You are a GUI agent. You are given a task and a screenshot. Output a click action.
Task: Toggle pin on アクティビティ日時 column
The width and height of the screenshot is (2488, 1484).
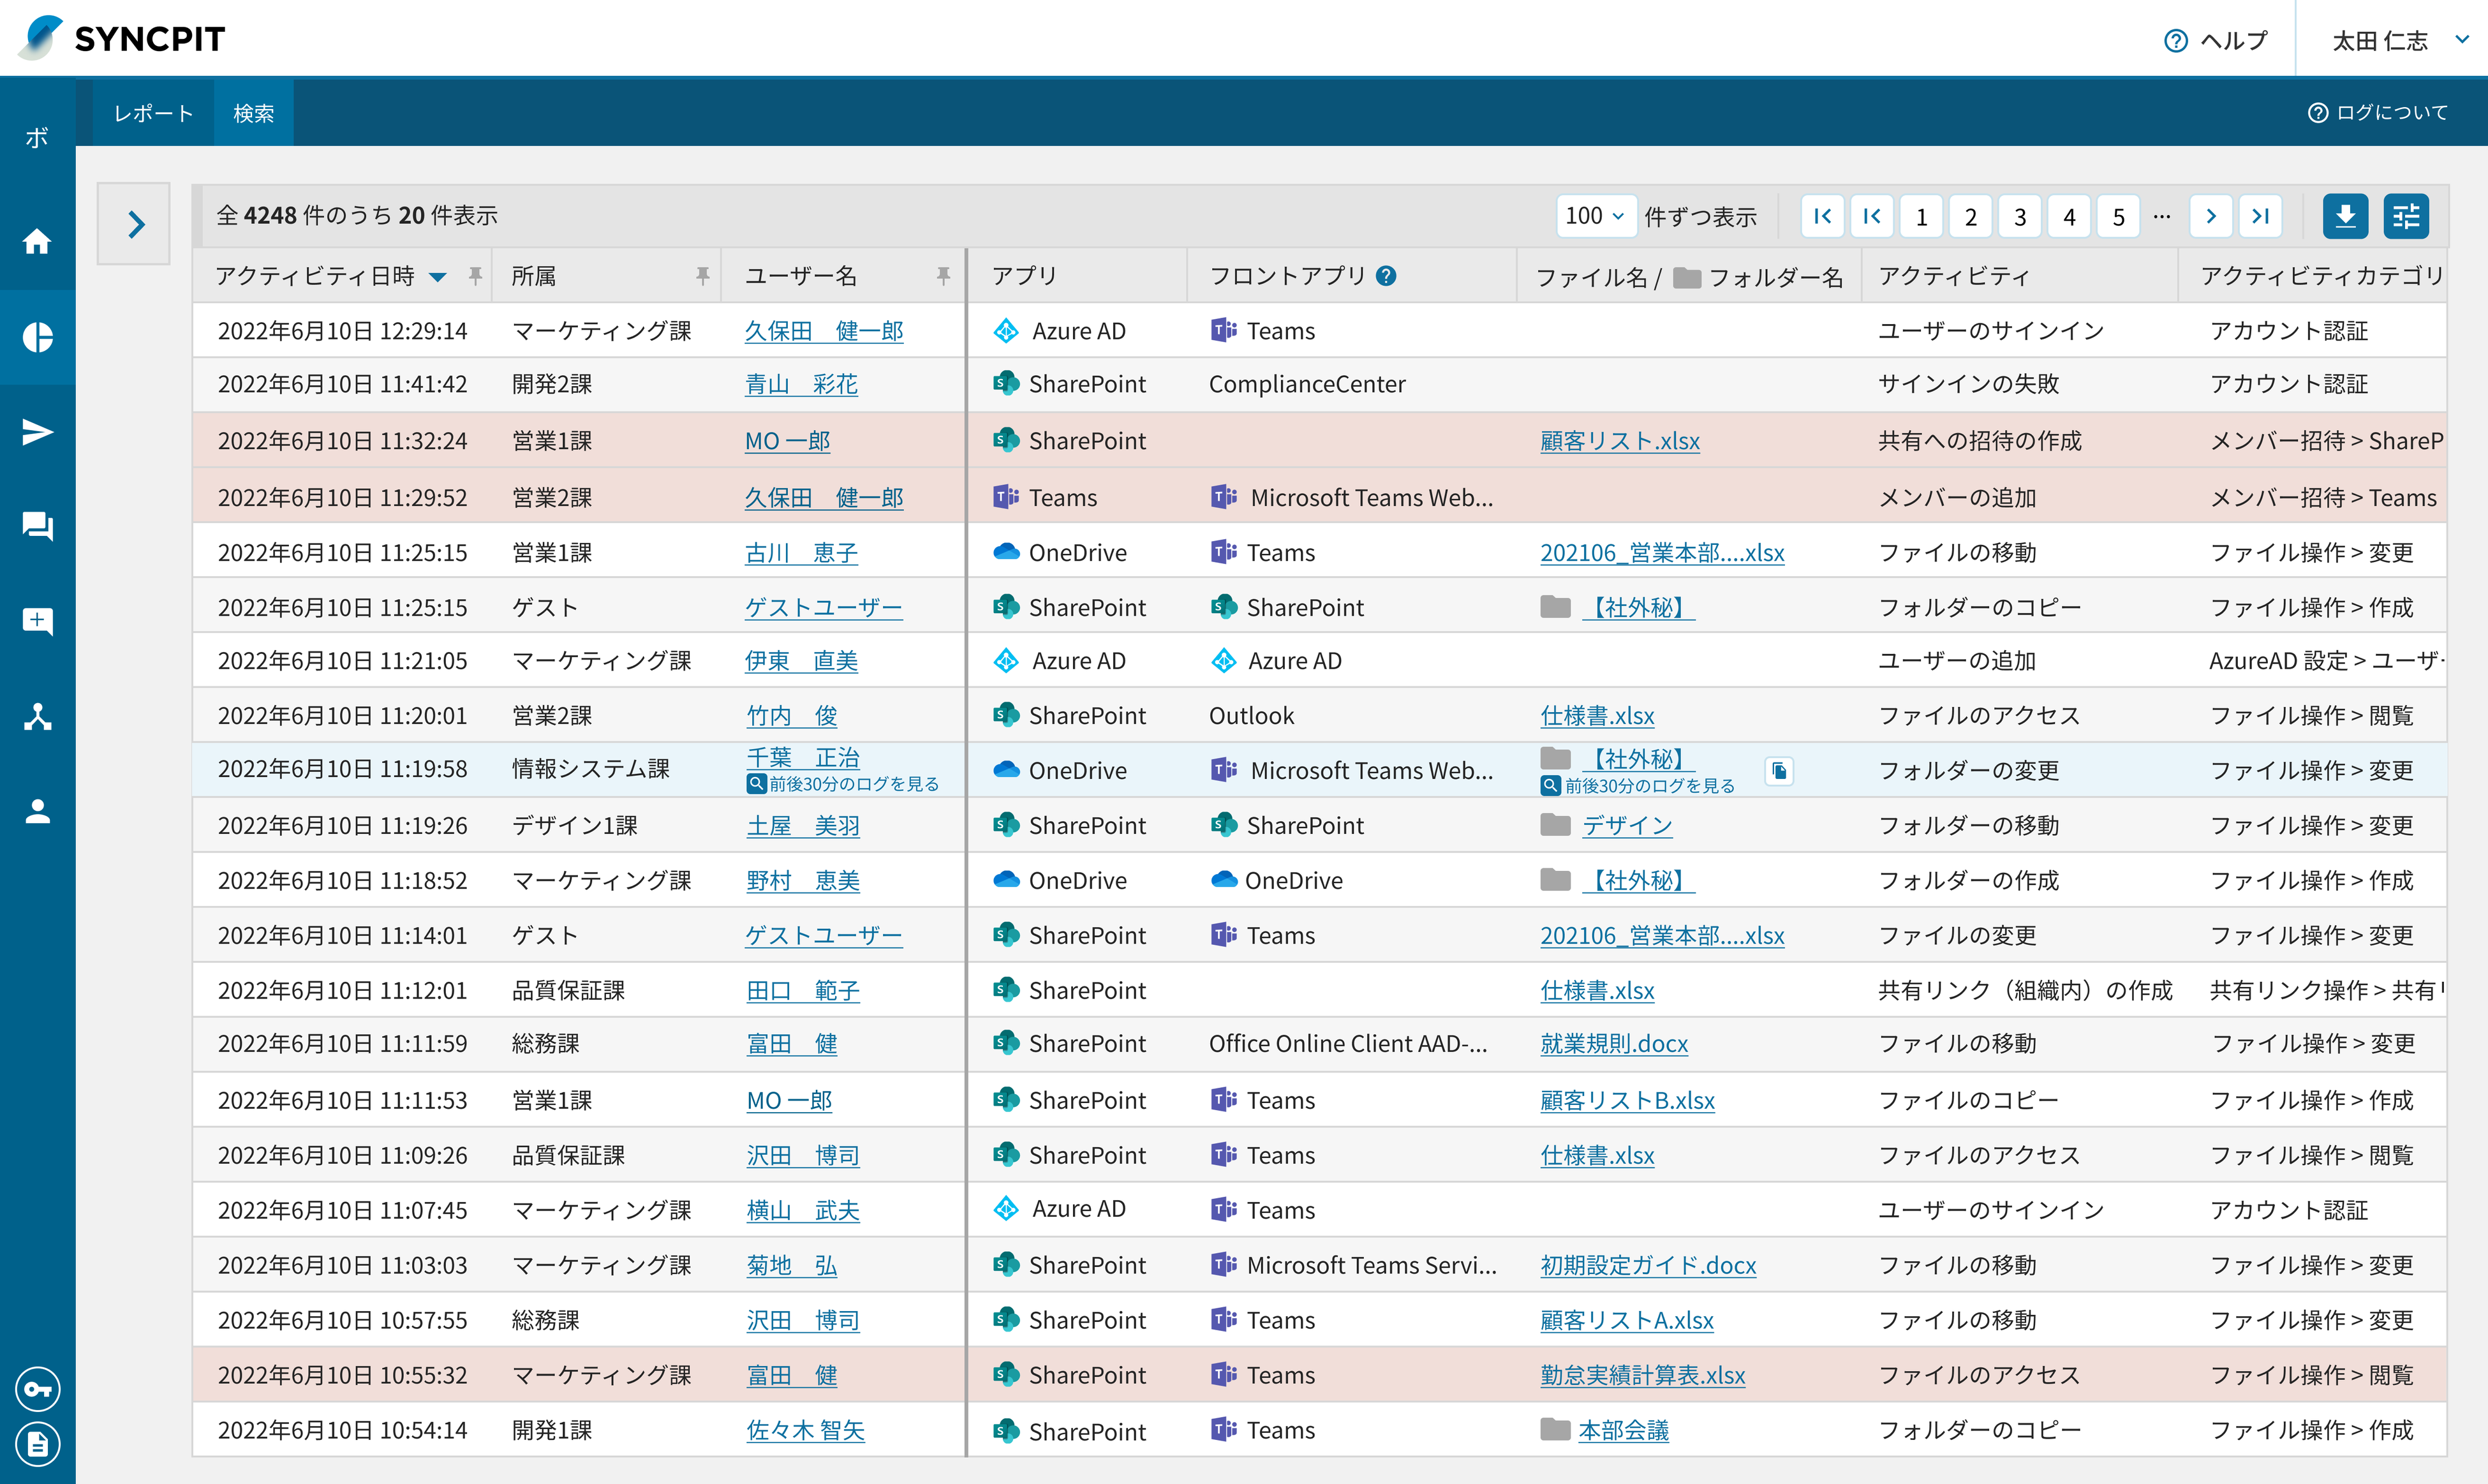[476, 275]
